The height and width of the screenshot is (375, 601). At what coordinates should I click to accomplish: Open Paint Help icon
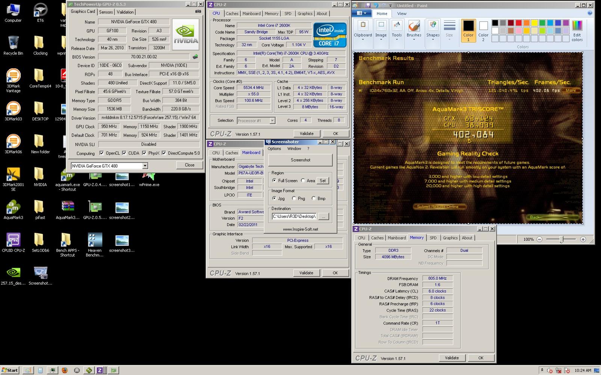[590, 13]
